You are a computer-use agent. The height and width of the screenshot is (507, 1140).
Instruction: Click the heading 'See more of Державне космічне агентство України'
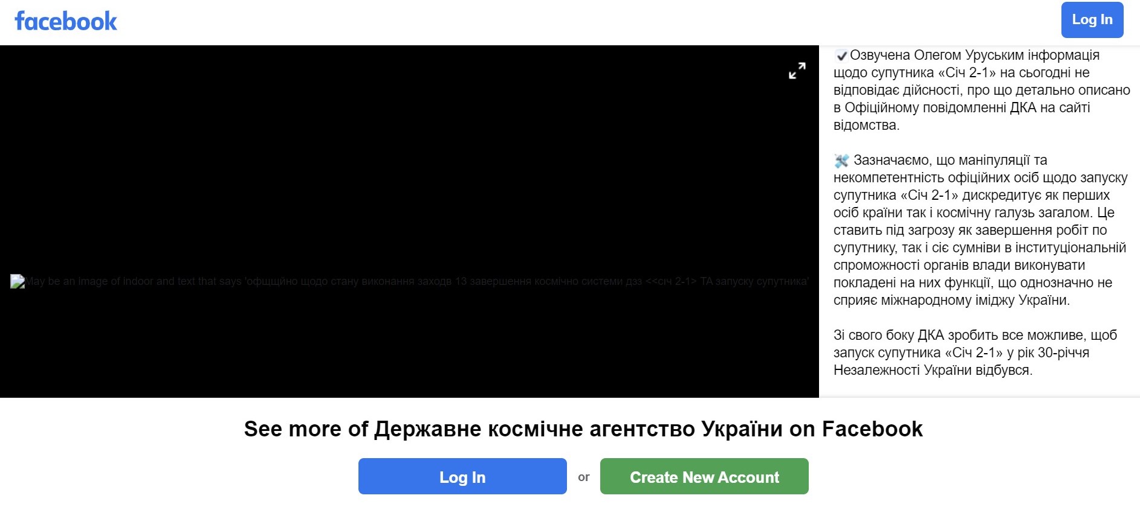coord(583,429)
